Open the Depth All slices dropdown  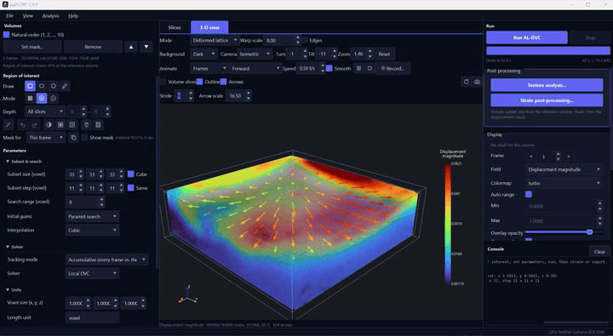[45, 111]
